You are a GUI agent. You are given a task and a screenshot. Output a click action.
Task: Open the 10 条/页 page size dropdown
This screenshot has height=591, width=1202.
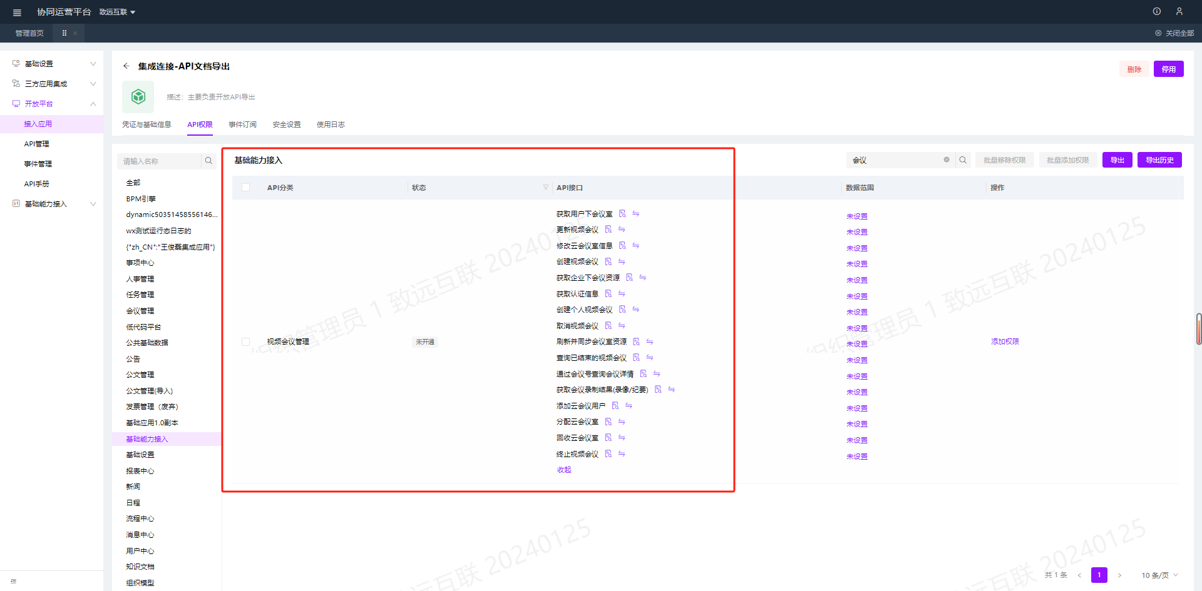click(x=1159, y=575)
